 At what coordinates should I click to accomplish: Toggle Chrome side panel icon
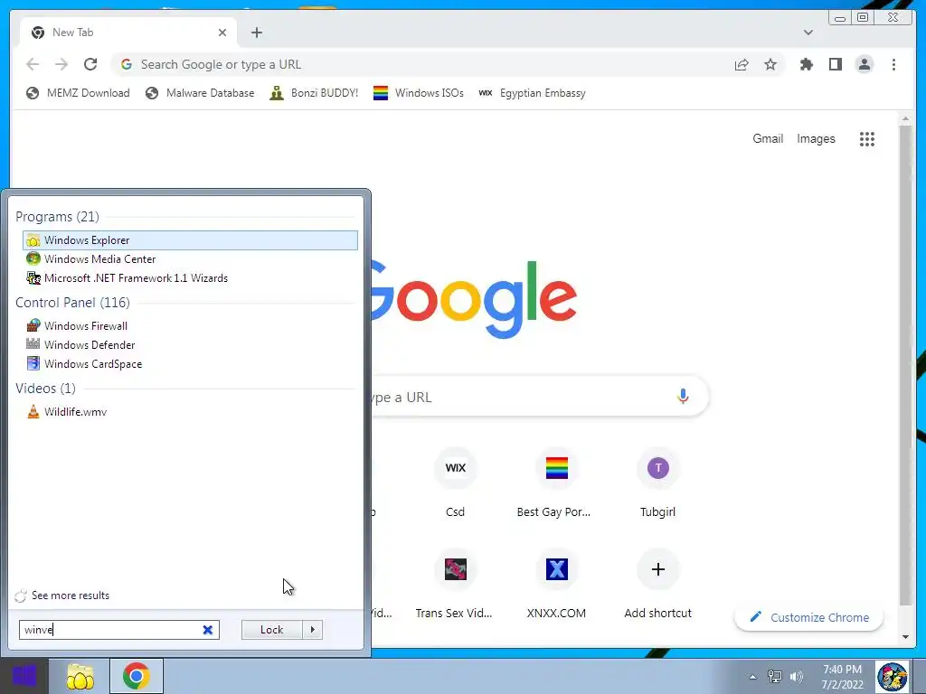(835, 64)
